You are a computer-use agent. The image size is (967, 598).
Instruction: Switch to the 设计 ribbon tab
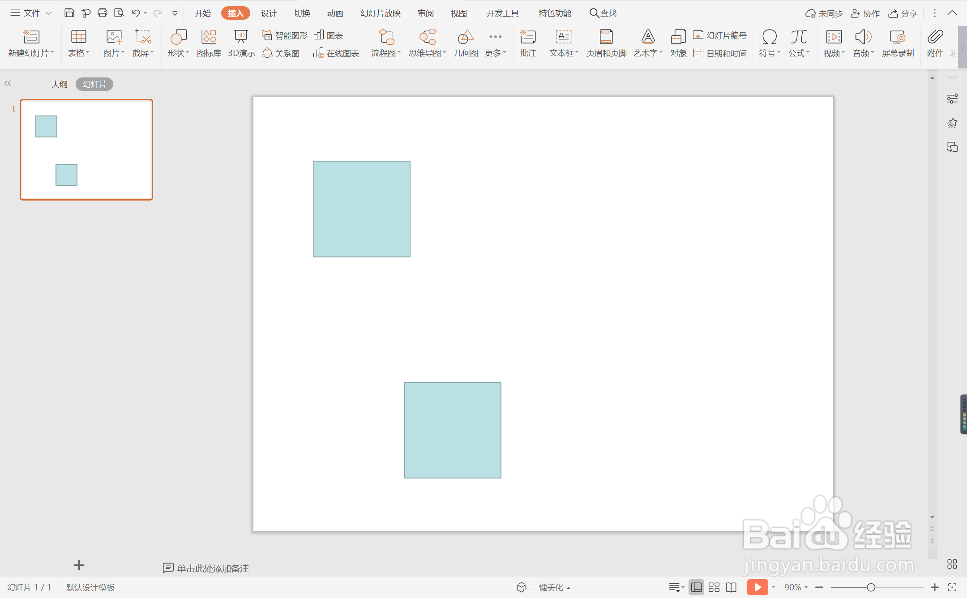point(269,13)
